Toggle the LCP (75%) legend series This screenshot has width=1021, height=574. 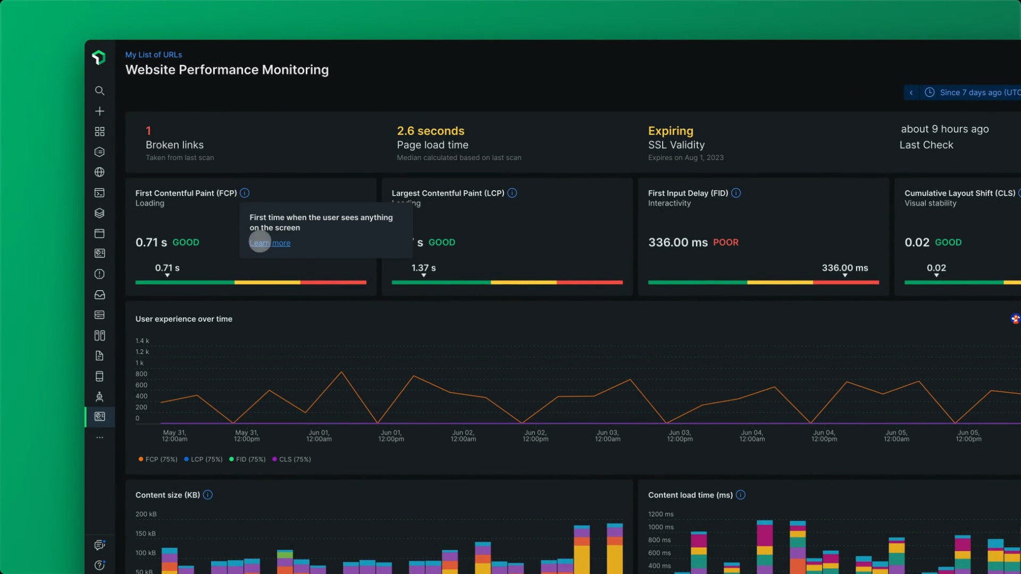pos(203,459)
